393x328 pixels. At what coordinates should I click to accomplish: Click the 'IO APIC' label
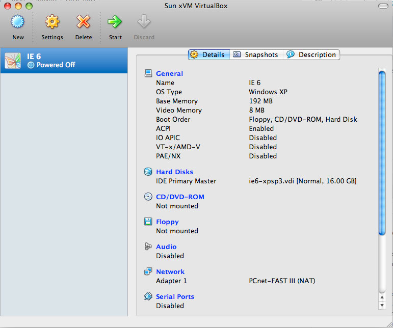[168, 138]
